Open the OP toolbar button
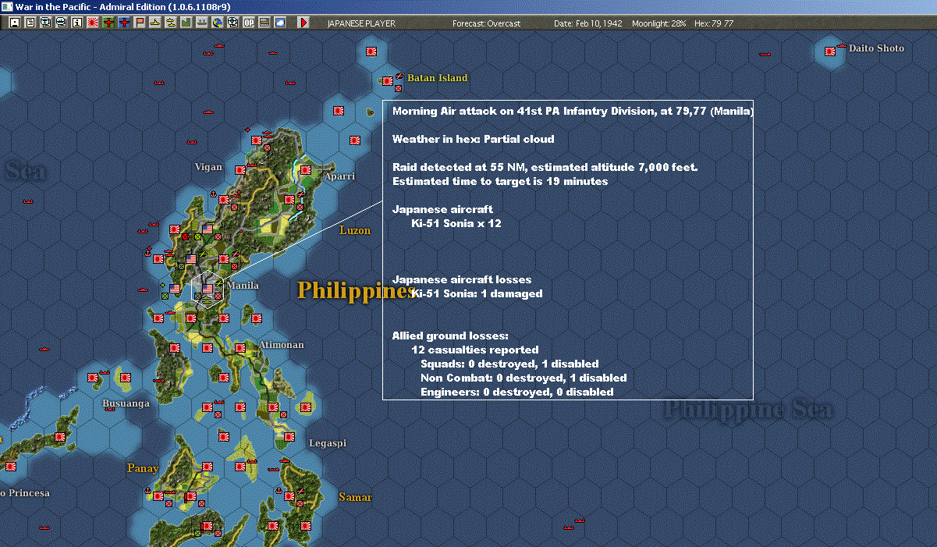The height and width of the screenshot is (547, 937). click(249, 23)
